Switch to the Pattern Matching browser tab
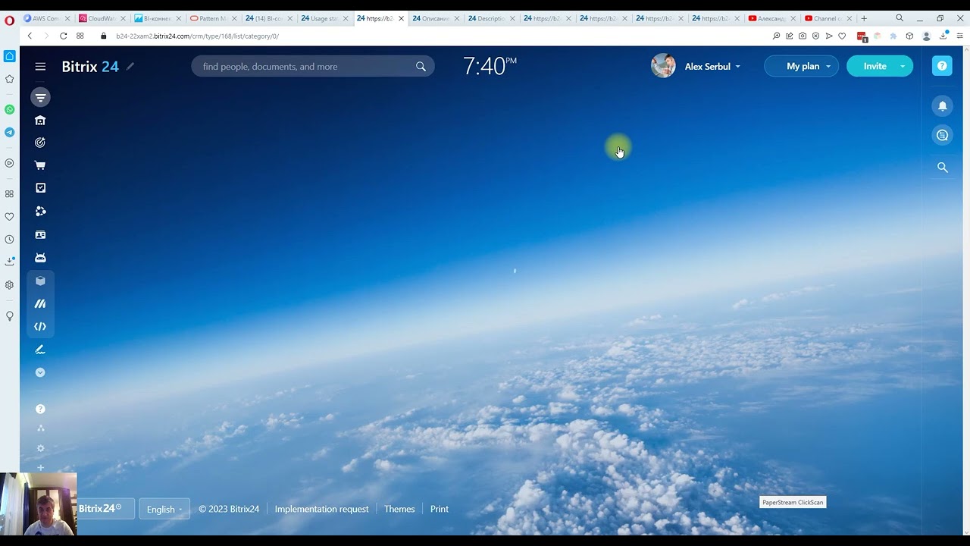The image size is (970, 546). pos(213,18)
